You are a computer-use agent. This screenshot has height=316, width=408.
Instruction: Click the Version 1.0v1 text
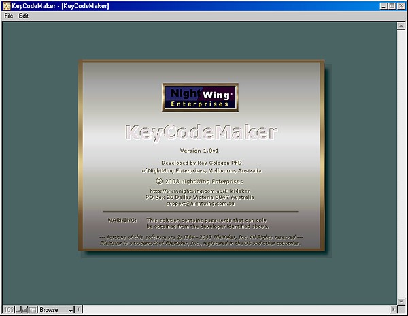coord(199,151)
